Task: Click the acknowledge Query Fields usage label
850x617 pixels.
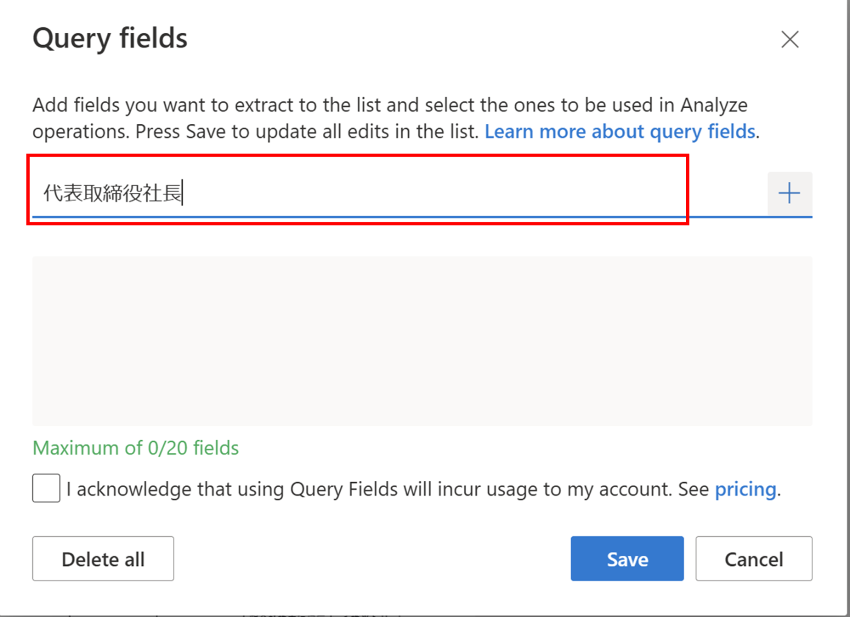Action: coord(389,489)
